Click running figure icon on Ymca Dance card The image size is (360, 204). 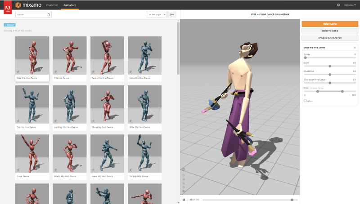click(x=18, y=170)
